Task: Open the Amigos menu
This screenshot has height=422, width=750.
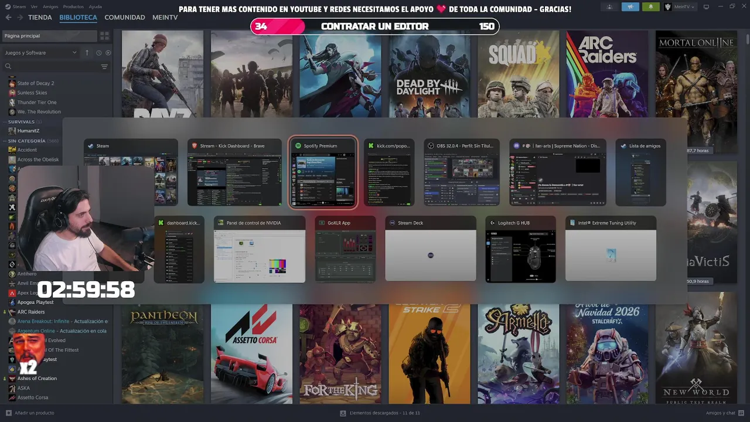Action: (x=50, y=6)
